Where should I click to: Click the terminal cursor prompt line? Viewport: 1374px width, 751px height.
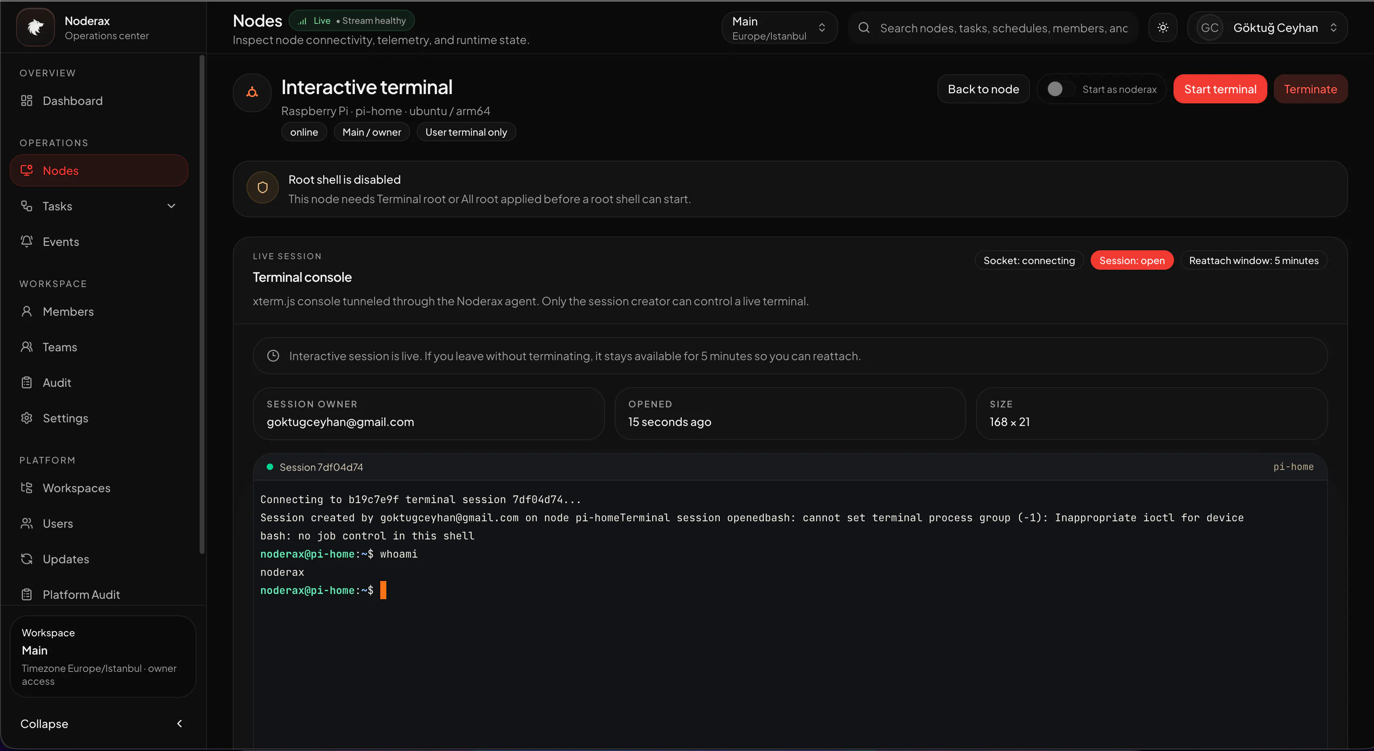pyautogui.click(x=323, y=591)
